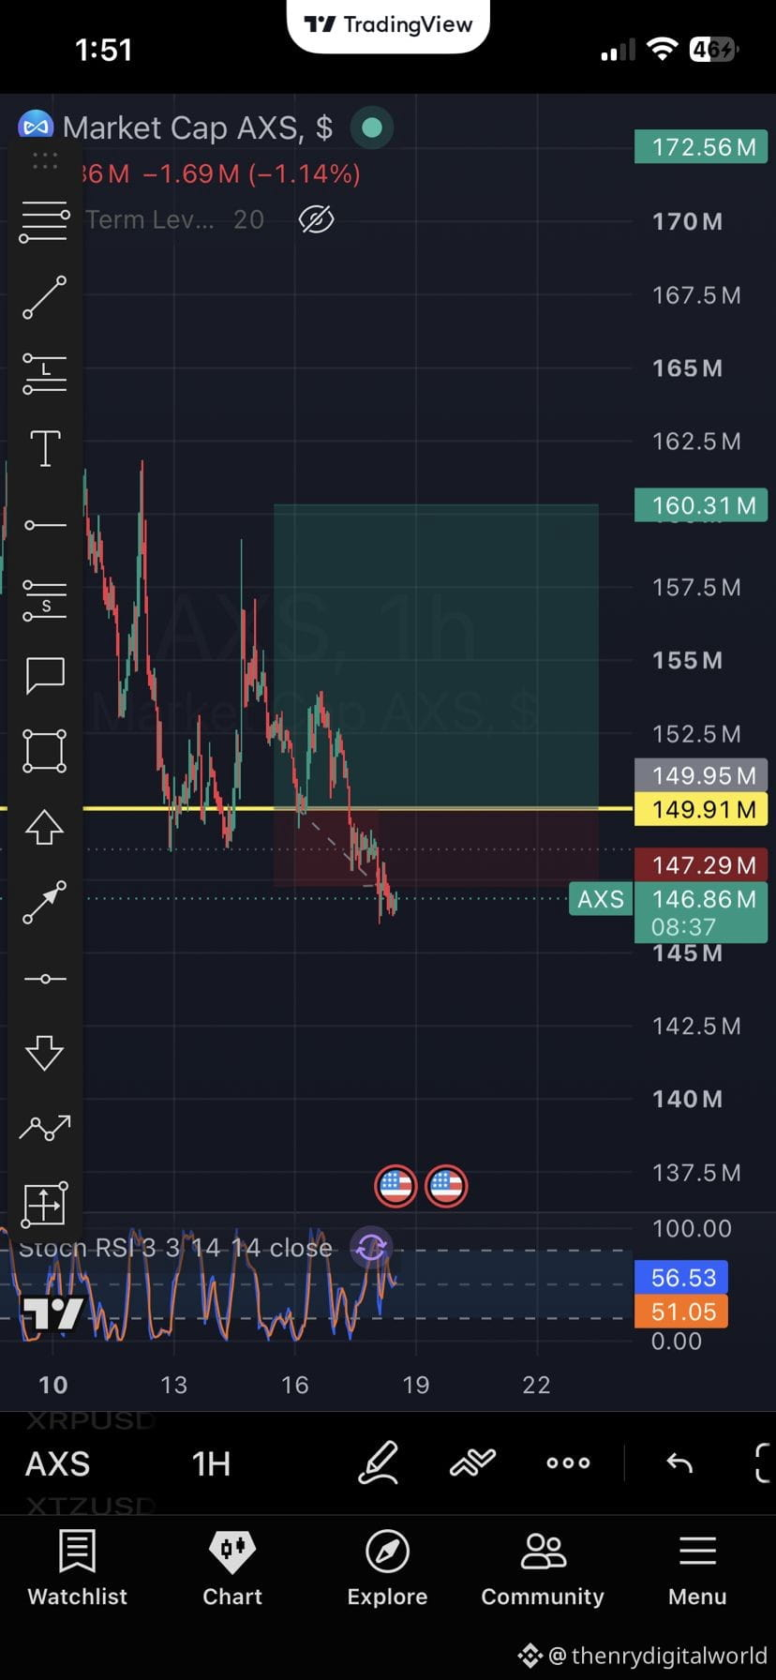The image size is (776, 1680).
Task: Select the red stop-loss zone of position
Action: 436,847
